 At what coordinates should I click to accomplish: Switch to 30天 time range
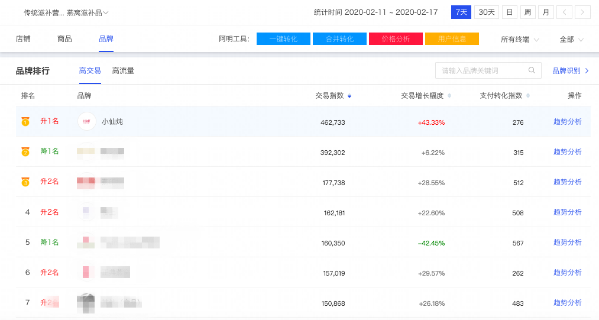coord(487,12)
